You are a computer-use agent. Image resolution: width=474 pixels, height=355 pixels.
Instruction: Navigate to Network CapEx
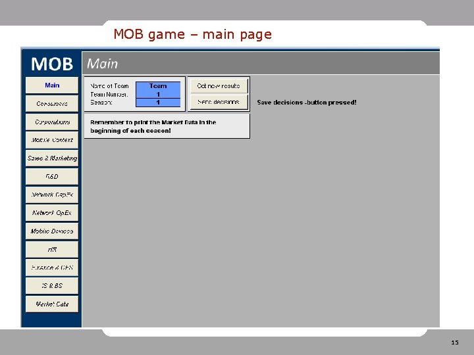click(52, 195)
